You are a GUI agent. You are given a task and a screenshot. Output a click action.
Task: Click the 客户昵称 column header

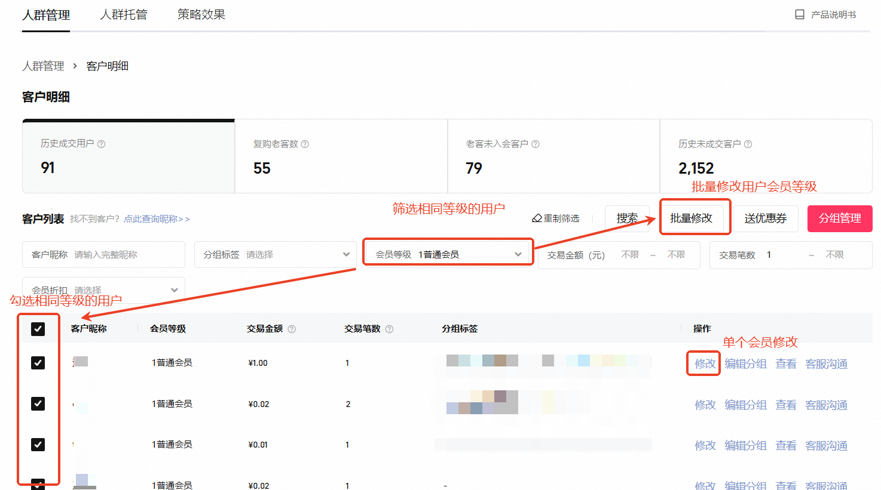(88, 329)
